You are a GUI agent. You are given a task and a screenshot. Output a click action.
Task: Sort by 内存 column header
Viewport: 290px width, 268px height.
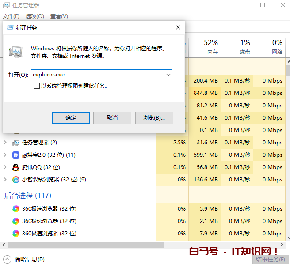coord(211,47)
